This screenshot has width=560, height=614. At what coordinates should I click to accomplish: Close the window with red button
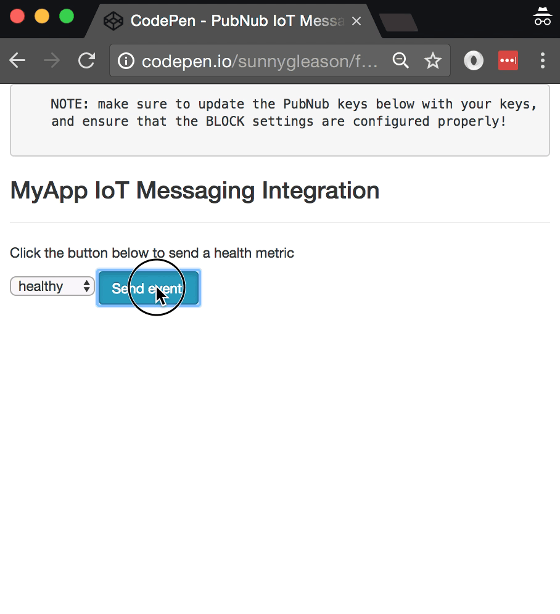point(17,17)
